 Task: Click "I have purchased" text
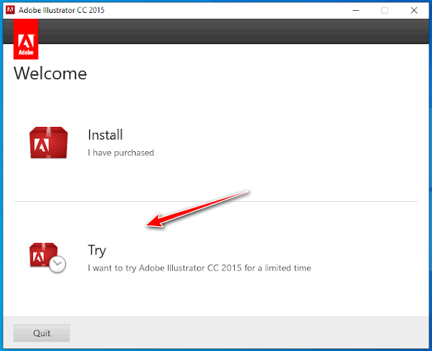pyautogui.click(x=121, y=153)
